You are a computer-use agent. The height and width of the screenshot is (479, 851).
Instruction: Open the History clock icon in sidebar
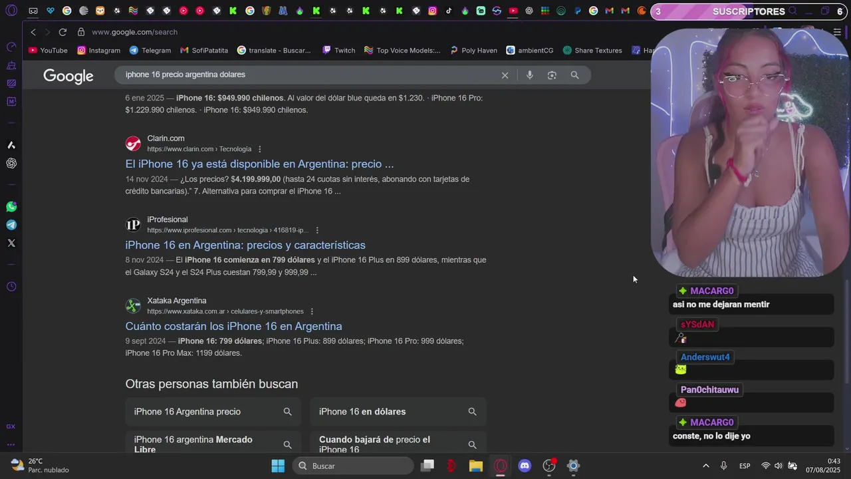click(x=11, y=287)
